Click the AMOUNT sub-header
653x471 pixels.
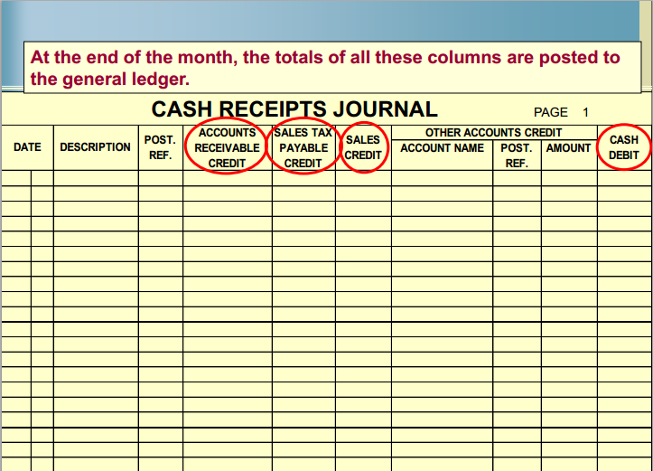coord(569,148)
